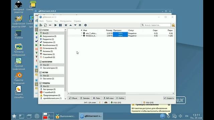Open the Веб-сиды details tab
214x120 pixels.
tap(108, 98)
